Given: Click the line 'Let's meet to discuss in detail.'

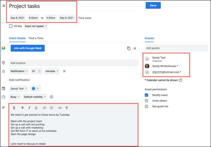Looking at the screenshot, I should pyautogui.click(x=28, y=144).
